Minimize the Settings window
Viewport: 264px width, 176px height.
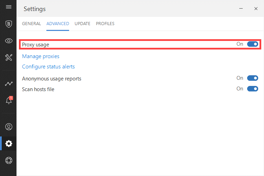(x=241, y=9)
